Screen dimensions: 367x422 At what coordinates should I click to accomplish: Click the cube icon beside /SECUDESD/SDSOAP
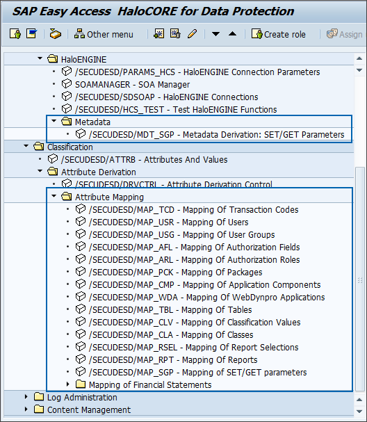pyautogui.click(x=67, y=97)
